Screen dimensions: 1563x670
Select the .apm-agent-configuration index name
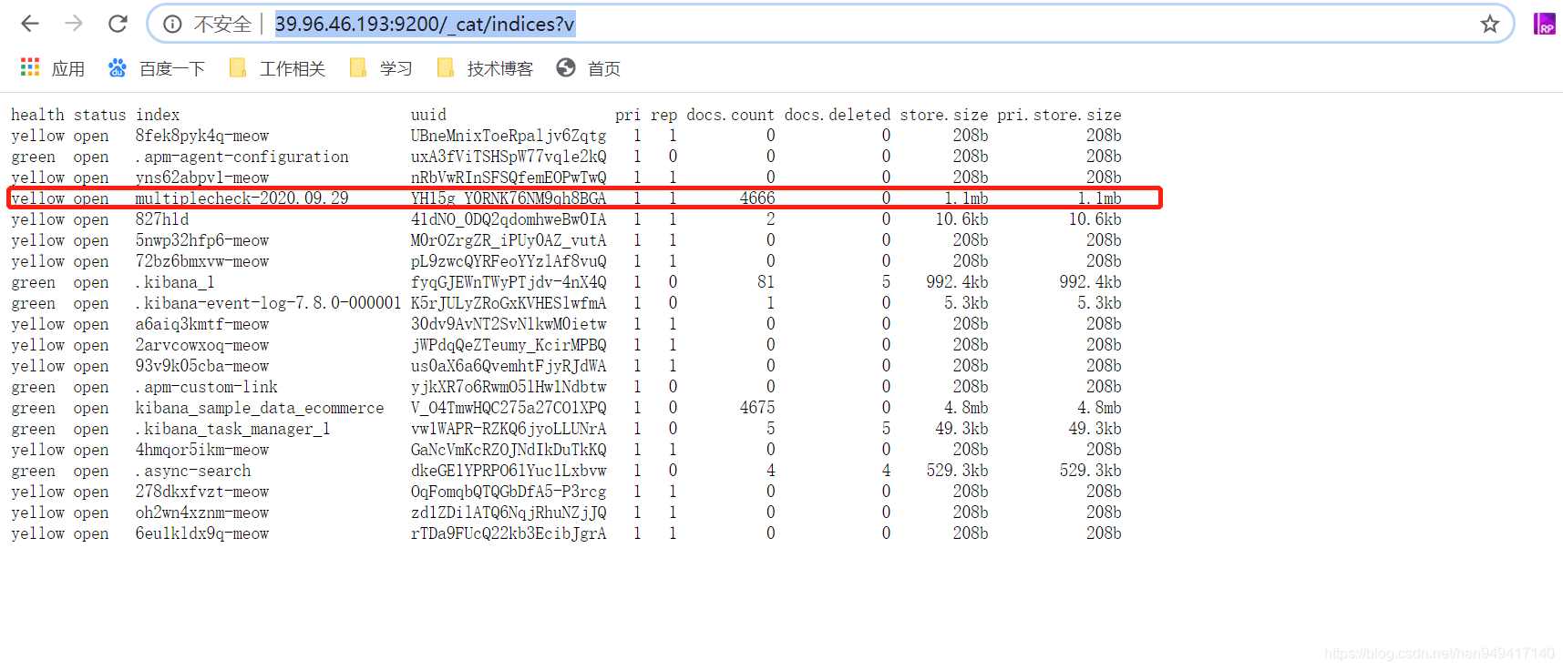242,157
